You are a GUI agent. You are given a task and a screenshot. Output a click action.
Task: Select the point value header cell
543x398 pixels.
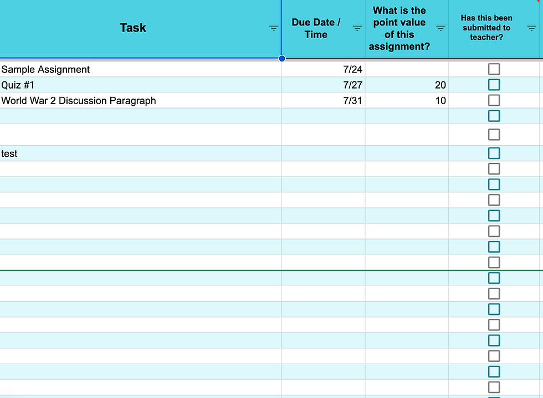coord(407,29)
